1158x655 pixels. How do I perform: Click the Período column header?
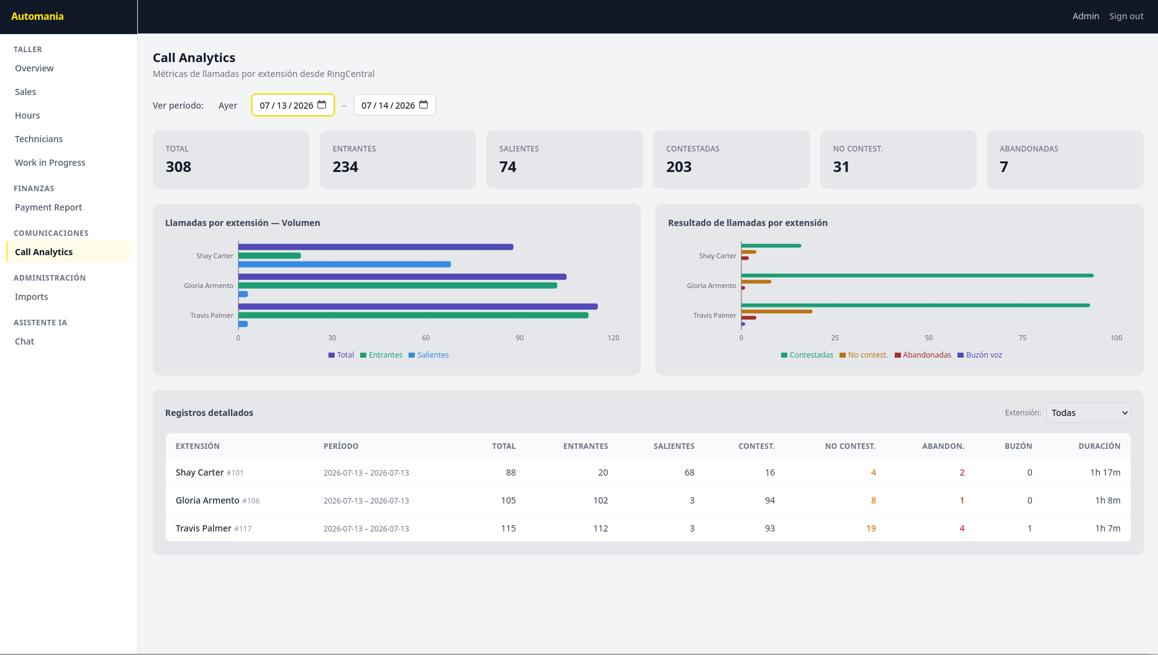(x=341, y=446)
